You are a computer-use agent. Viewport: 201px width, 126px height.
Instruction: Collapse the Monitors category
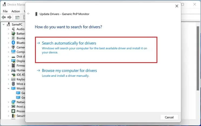8,88
